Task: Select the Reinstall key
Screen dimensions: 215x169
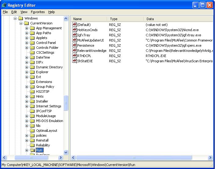Action: tap(42, 140)
